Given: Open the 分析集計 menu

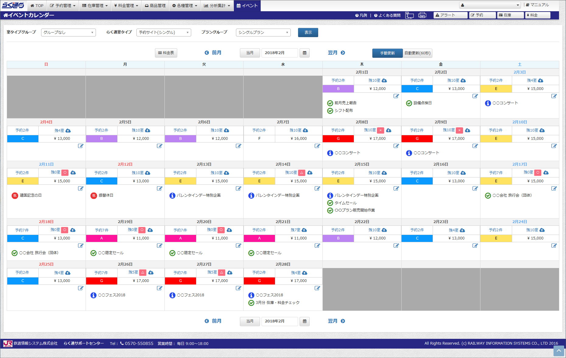Looking at the screenshot, I should coord(217,5).
